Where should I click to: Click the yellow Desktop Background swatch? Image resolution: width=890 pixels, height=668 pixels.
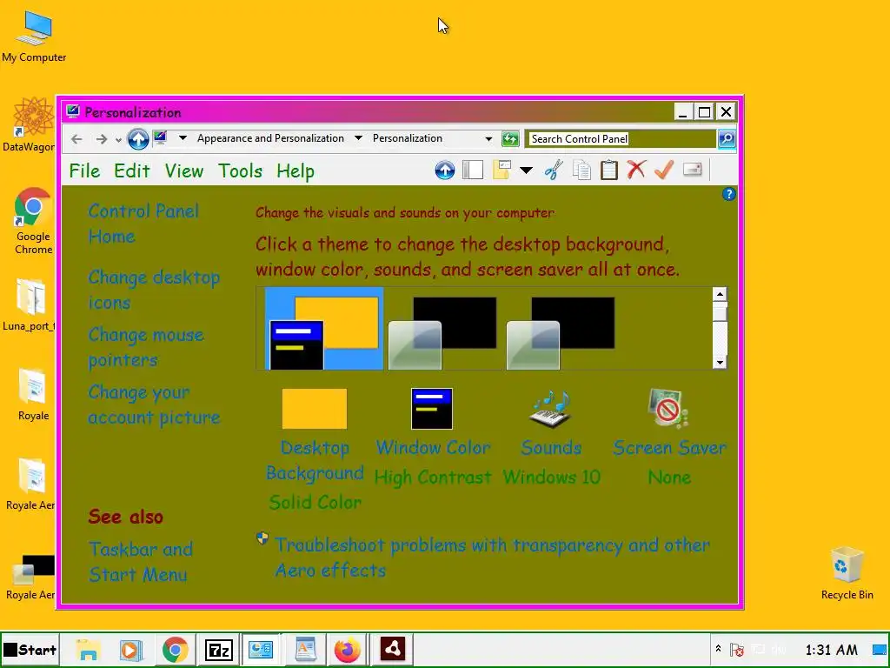pos(315,409)
